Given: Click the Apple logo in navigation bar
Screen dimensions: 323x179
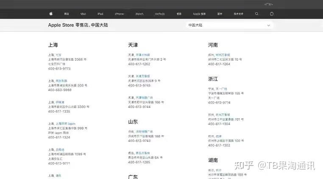Looking at the screenshot, I should [51, 14].
